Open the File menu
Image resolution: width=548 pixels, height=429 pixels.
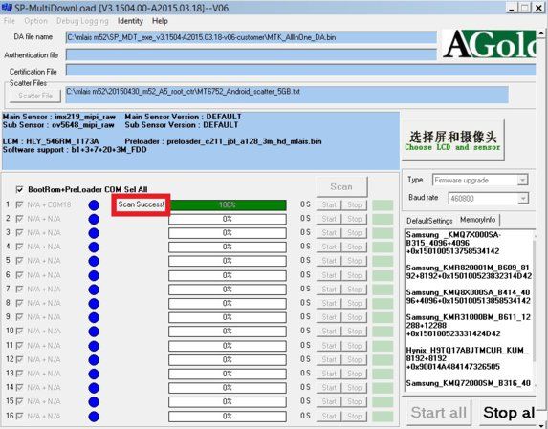[x=10, y=21]
